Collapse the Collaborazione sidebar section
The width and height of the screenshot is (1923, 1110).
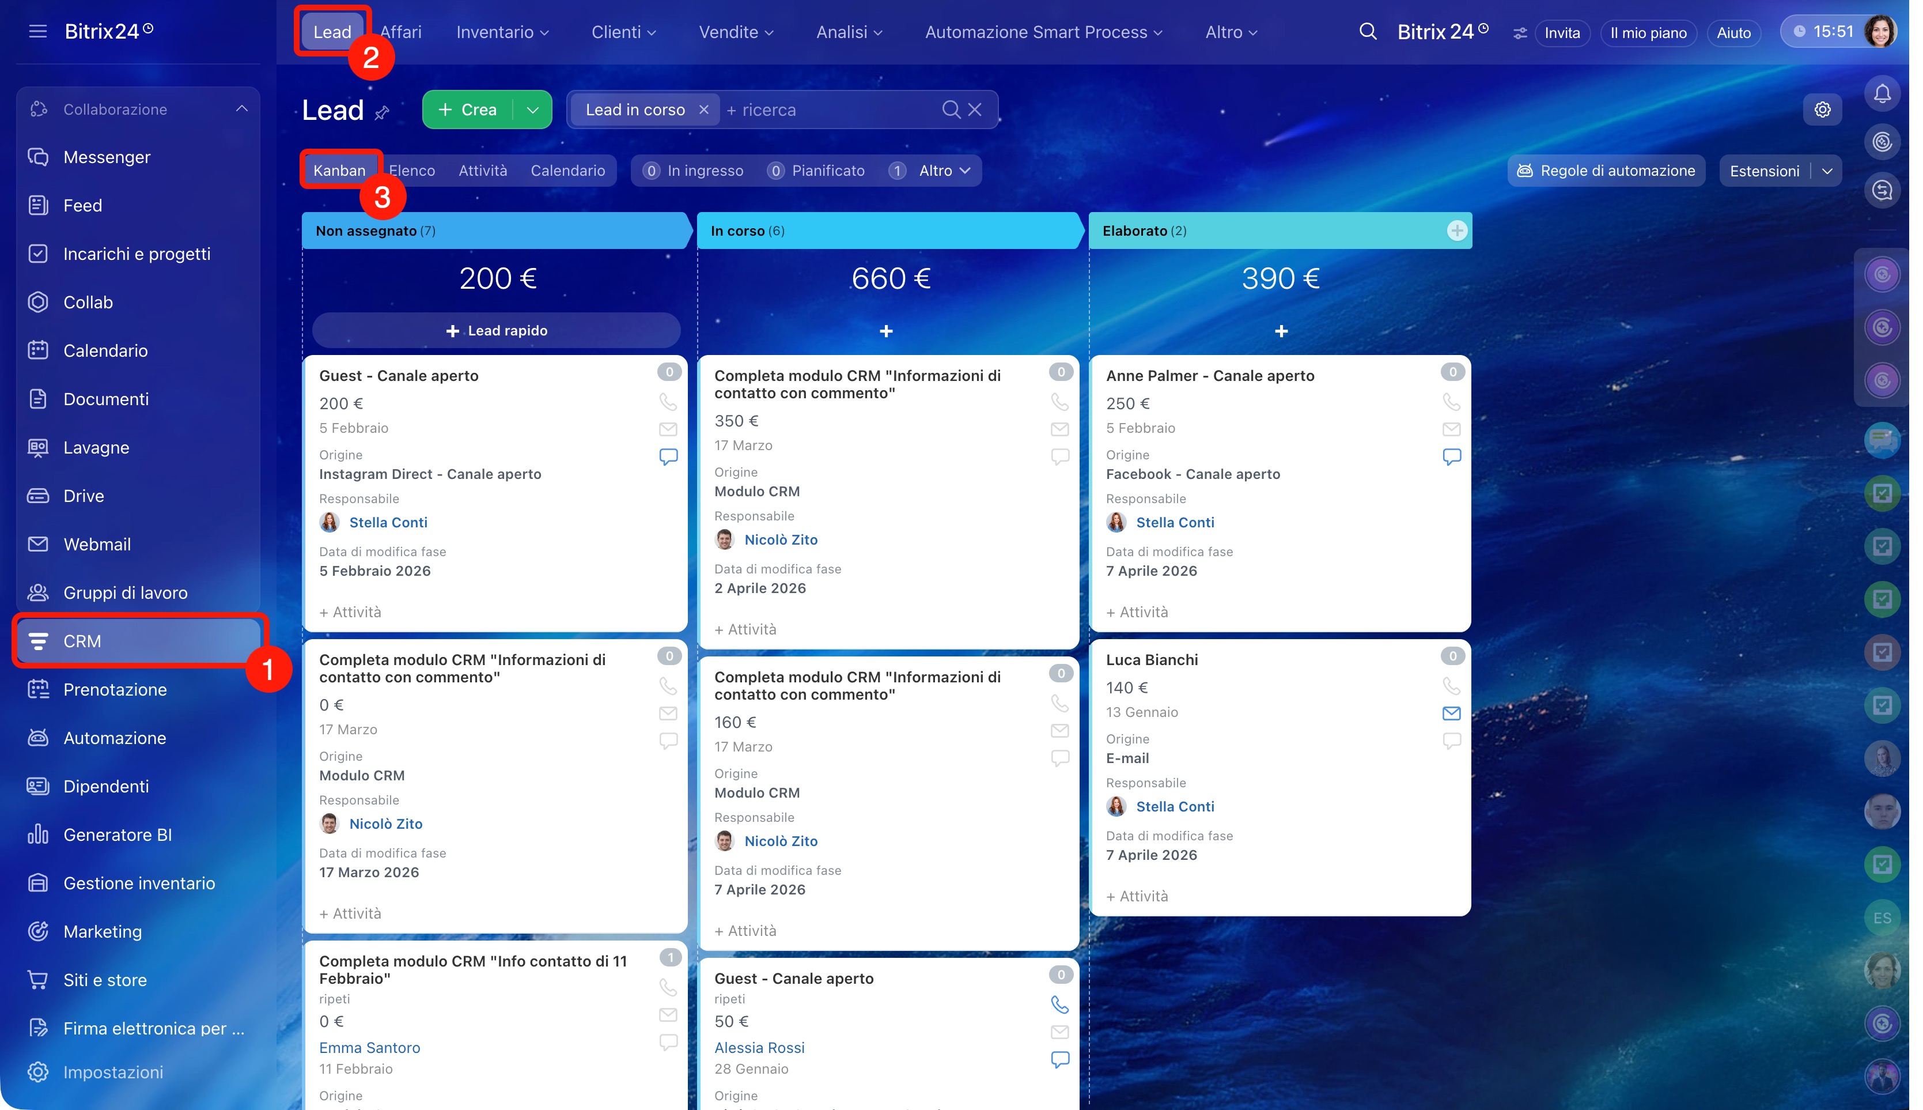241,109
